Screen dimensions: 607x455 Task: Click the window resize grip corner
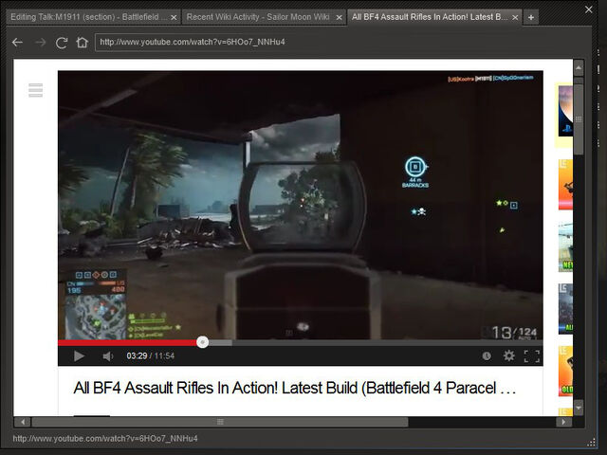point(592,443)
